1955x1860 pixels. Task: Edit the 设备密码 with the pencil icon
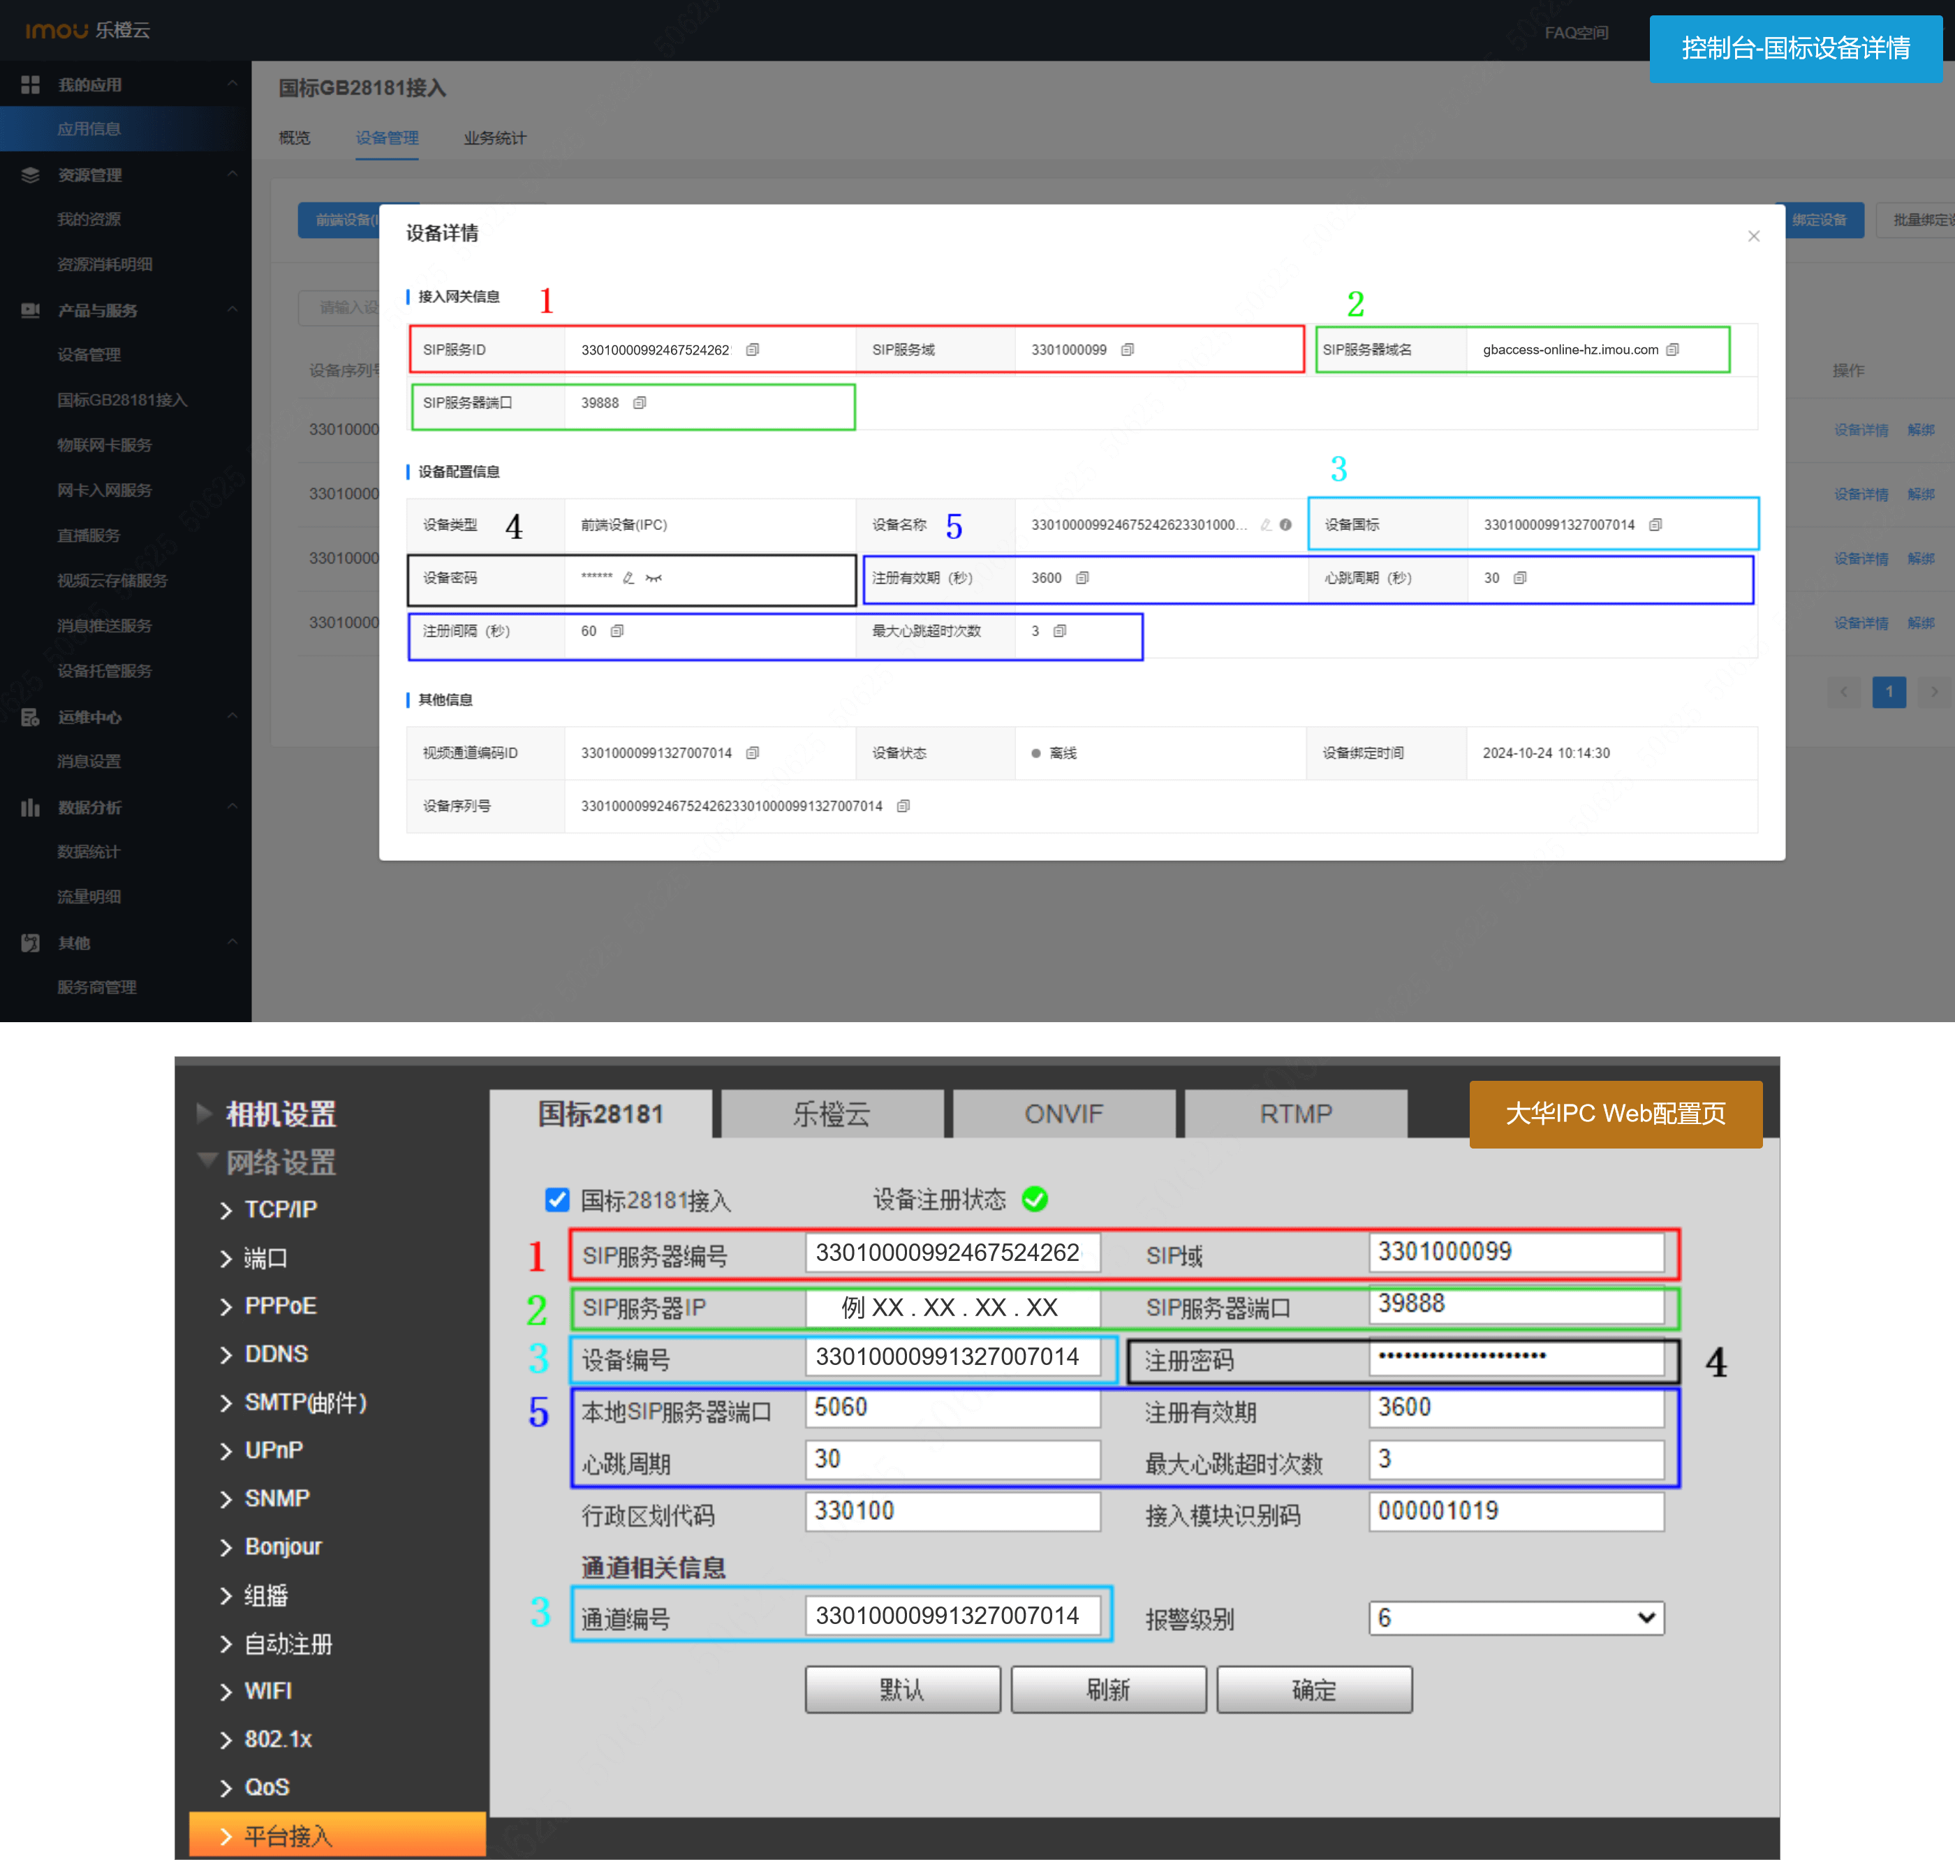click(628, 578)
